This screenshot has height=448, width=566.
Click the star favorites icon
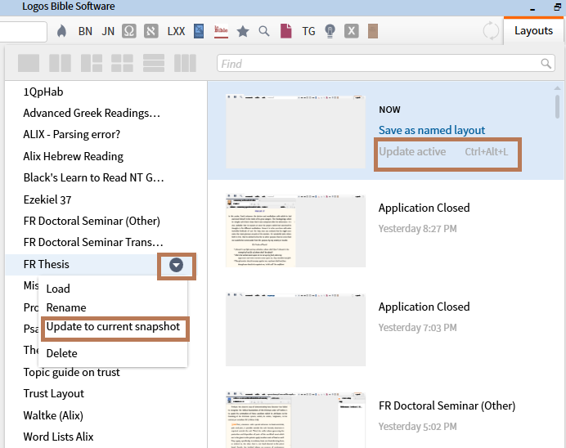tap(243, 31)
